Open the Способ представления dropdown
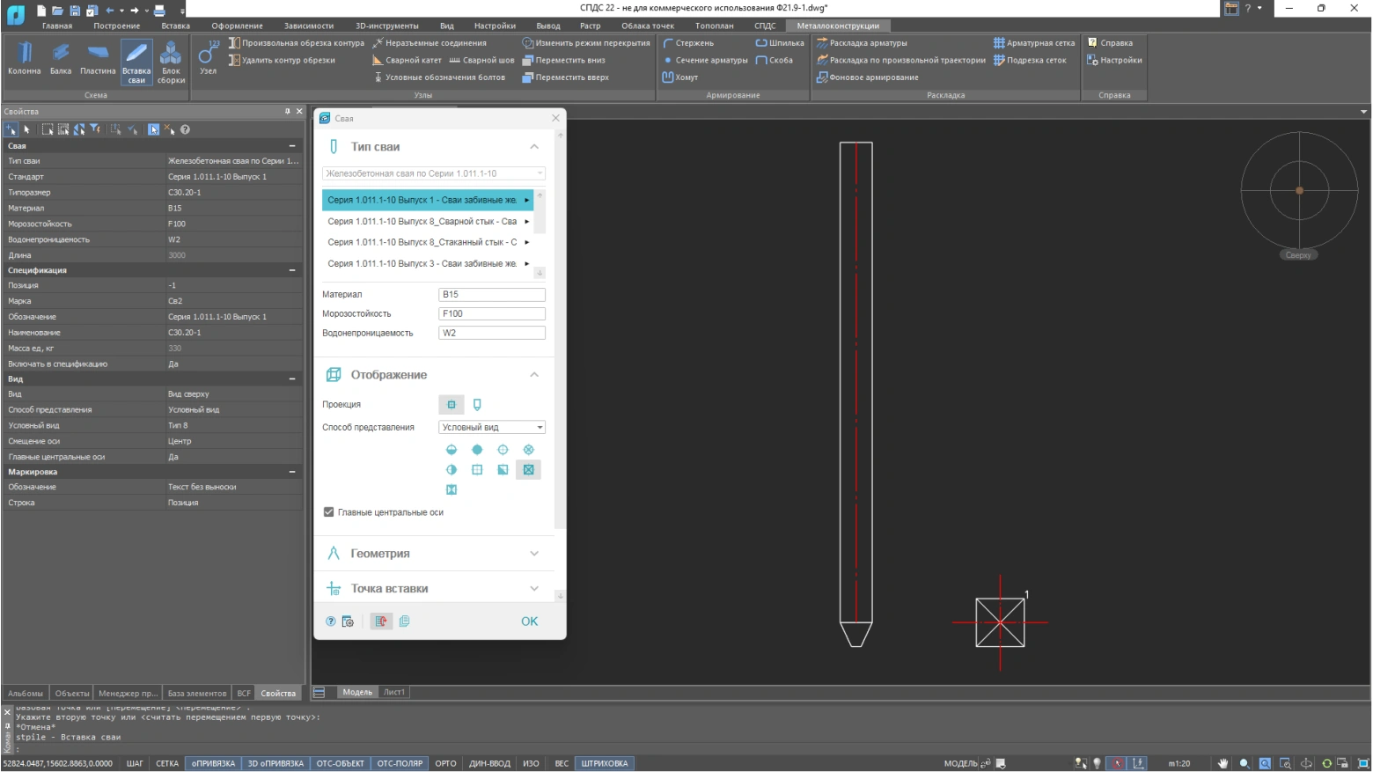The height and width of the screenshot is (772, 1373). (492, 427)
